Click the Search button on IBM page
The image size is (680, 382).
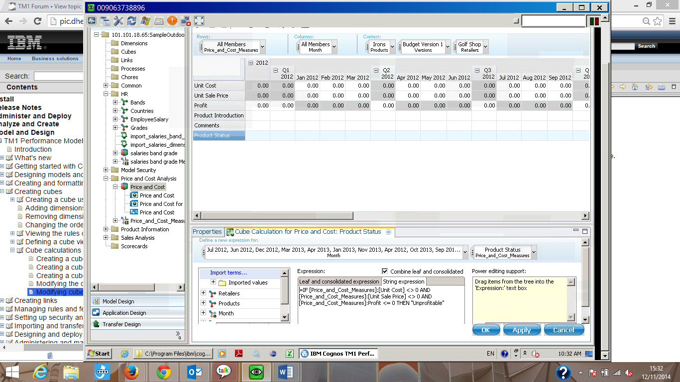click(x=646, y=46)
